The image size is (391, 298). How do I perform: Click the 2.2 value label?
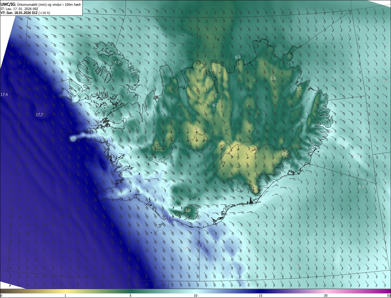(x=214, y=69)
